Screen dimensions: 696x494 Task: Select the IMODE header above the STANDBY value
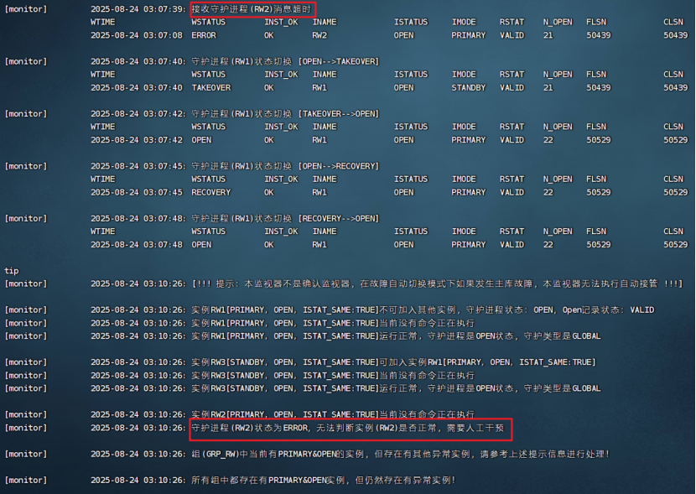[464, 75]
